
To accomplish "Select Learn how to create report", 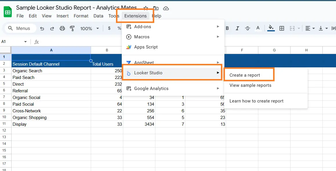I will point(257,101).
